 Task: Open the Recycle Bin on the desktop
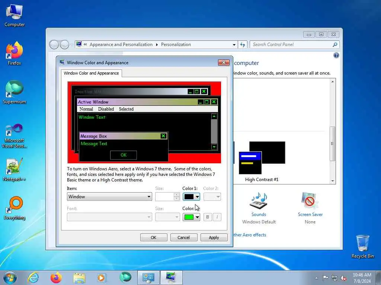[x=362, y=246]
